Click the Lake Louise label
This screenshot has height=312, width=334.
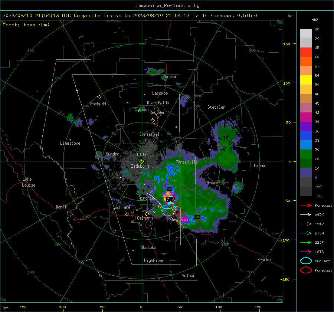tap(29, 182)
